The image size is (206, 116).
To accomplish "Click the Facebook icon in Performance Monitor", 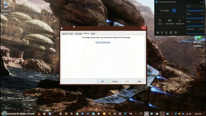I will click(162, 33).
